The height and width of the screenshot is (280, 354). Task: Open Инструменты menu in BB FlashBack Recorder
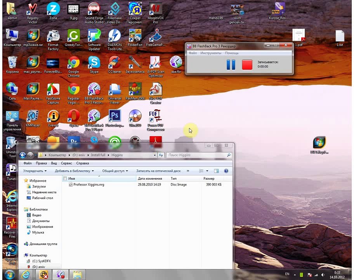[211, 53]
